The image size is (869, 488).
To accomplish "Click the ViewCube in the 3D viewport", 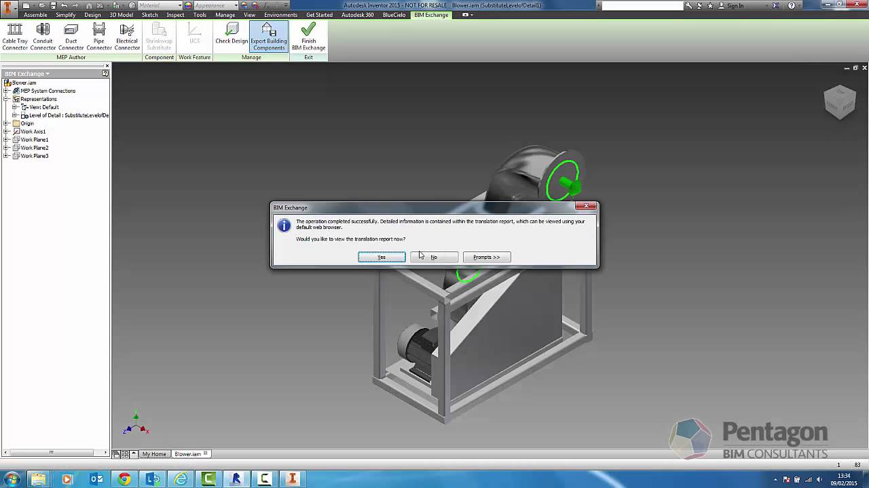I will (840, 101).
